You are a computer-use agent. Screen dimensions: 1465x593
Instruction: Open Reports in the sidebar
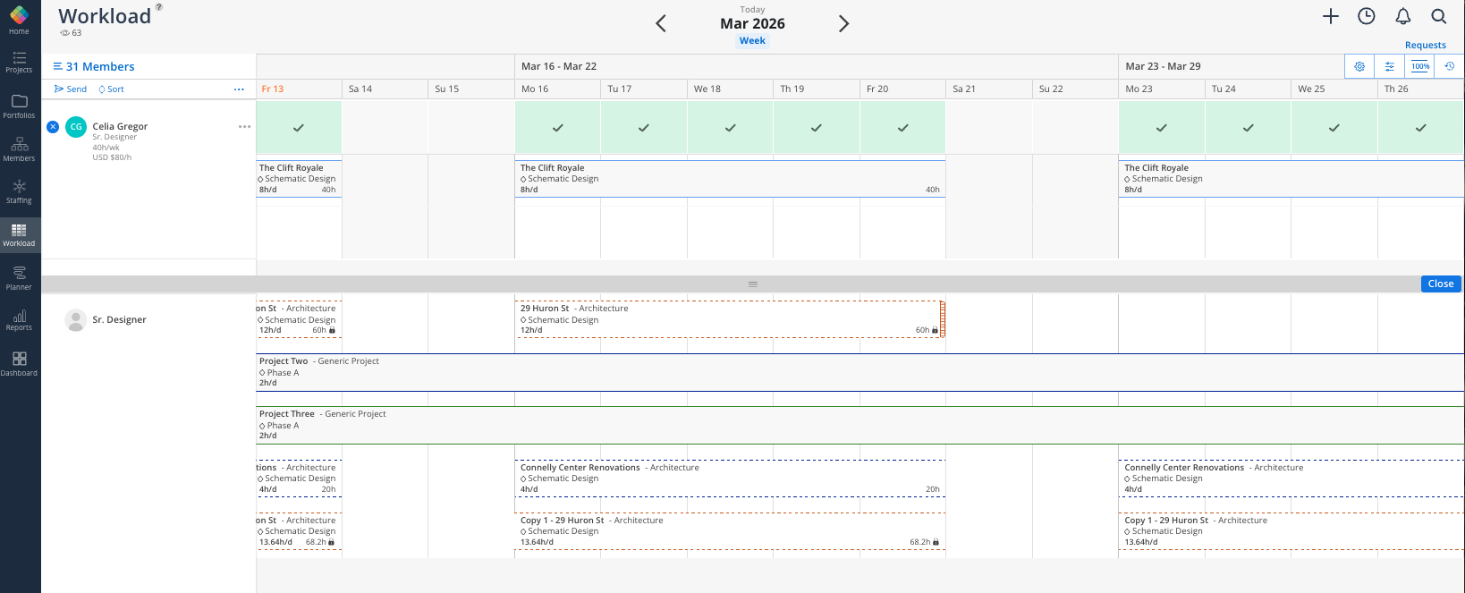[x=19, y=320]
